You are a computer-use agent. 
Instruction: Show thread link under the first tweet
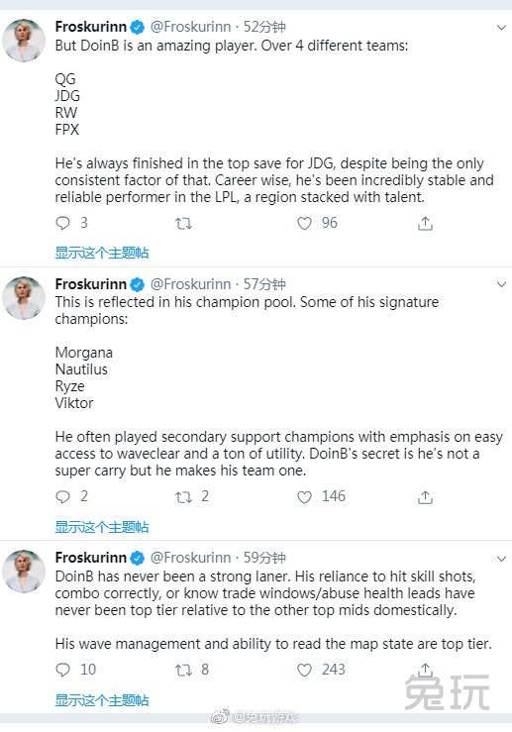(x=102, y=253)
